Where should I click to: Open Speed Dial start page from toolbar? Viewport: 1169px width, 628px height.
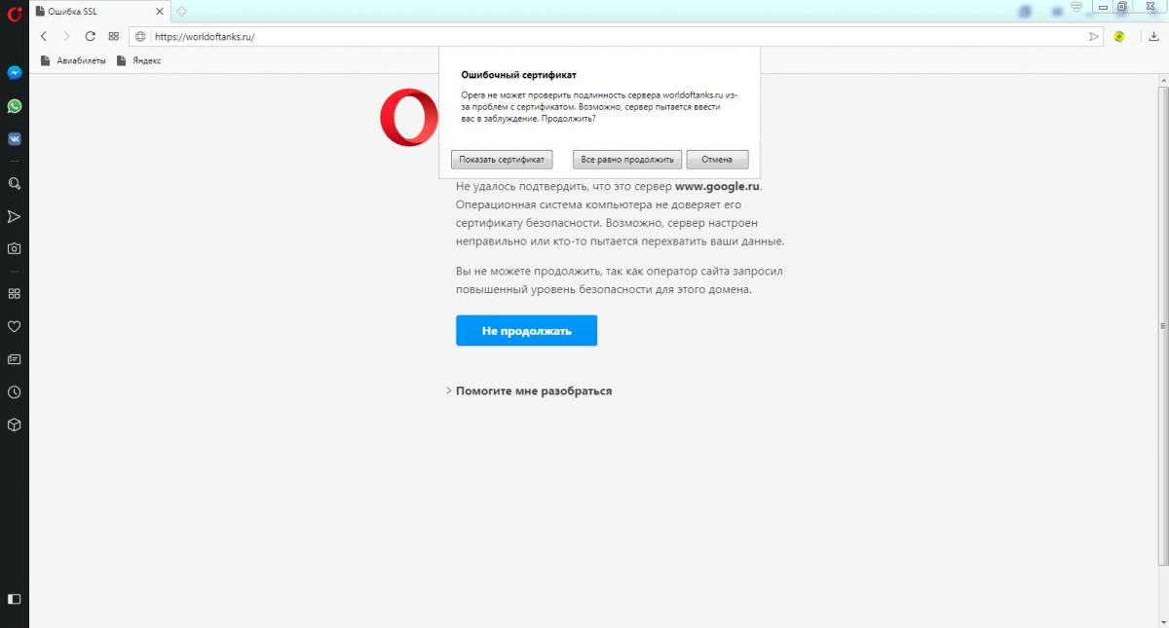click(114, 36)
